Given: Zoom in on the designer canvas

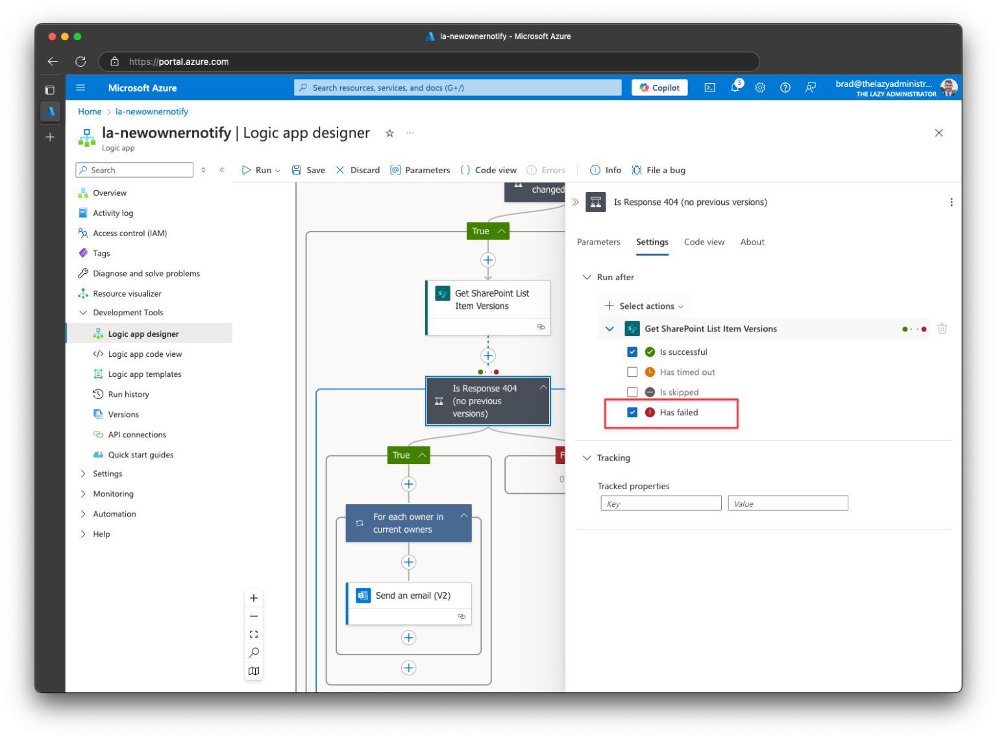Looking at the screenshot, I should coord(254,598).
